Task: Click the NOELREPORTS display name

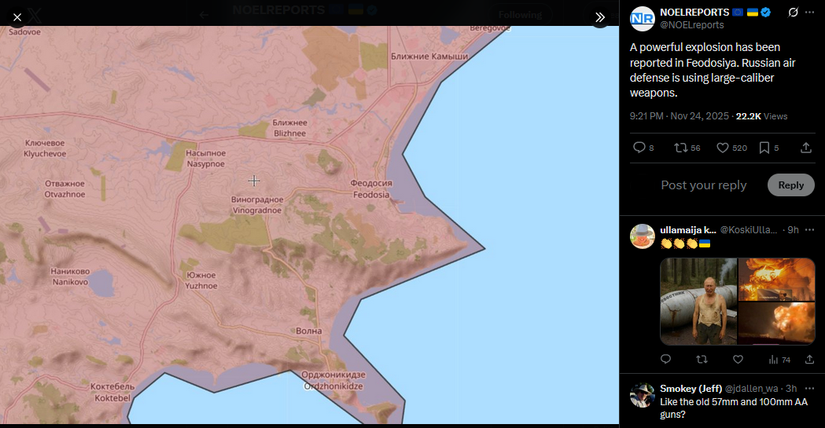Action: pyautogui.click(x=694, y=12)
